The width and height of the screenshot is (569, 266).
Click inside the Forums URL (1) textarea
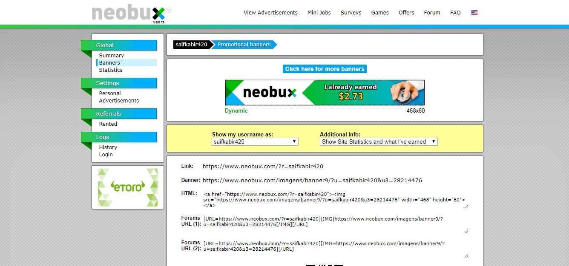coord(336,224)
